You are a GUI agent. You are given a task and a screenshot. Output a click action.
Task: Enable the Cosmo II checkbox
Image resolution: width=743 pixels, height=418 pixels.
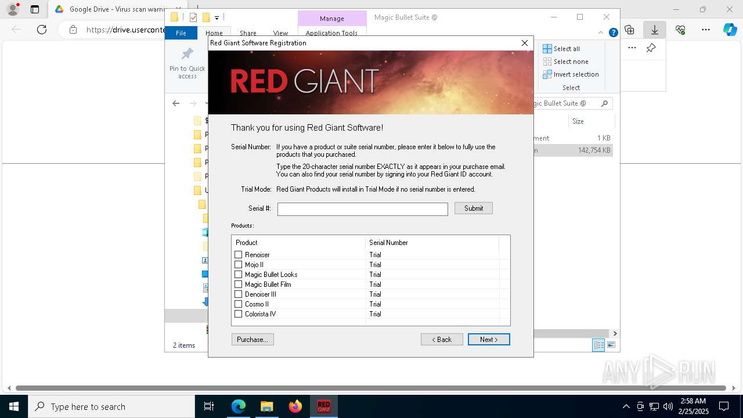coord(238,304)
